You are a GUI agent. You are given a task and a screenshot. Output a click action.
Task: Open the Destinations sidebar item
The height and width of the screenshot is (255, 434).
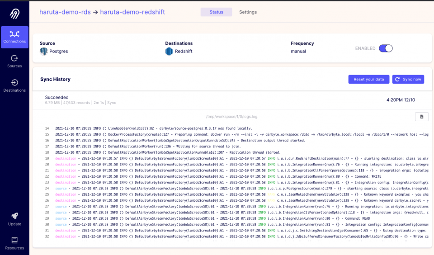(x=14, y=86)
